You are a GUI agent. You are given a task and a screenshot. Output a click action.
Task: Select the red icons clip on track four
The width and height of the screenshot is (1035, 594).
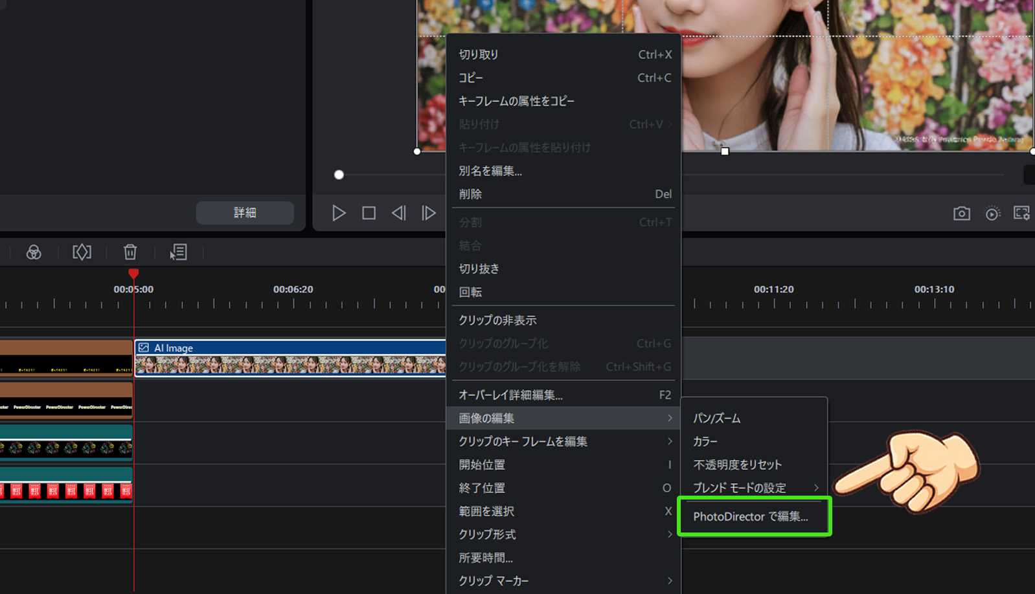click(x=66, y=485)
